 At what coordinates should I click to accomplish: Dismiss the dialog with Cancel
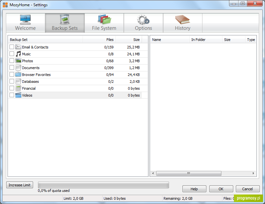[x=248, y=189]
